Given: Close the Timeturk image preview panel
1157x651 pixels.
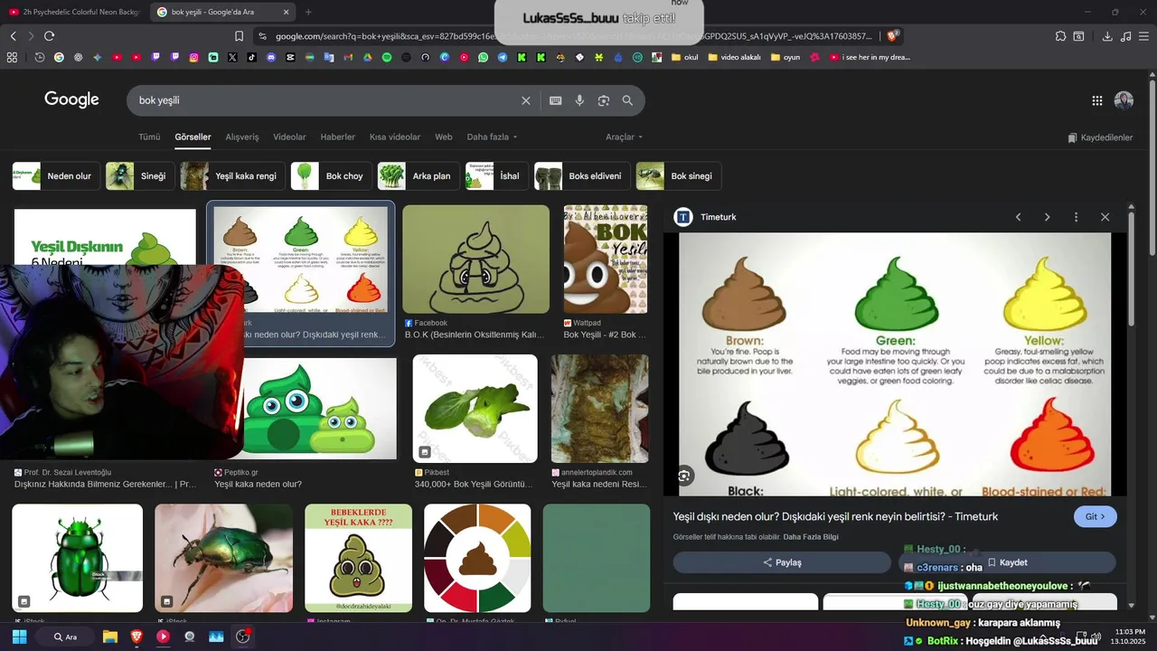Looking at the screenshot, I should click(x=1105, y=217).
